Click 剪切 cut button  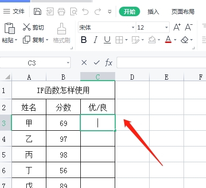(x=33, y=27)
